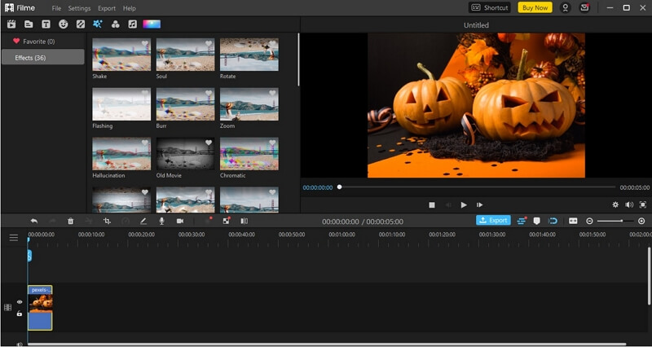Open the Effects magic wand tab
652x347 pixels.
[x=97, y=24]
